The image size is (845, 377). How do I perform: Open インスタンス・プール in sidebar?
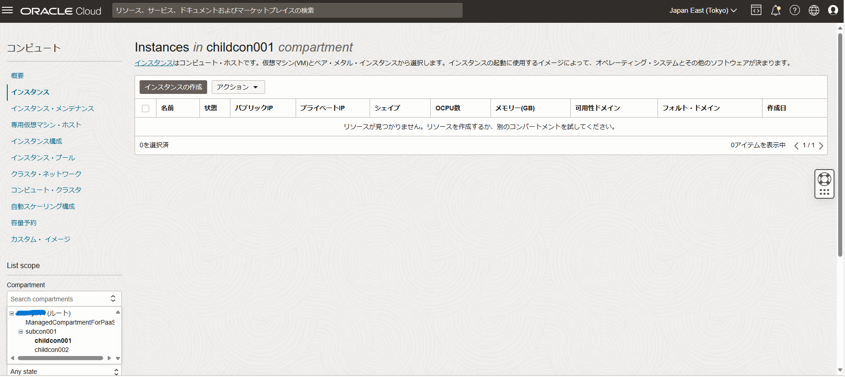tap(43, 158)
